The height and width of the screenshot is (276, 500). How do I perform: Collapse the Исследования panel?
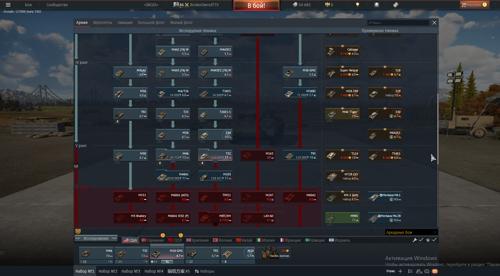click(x=96, y=238)
